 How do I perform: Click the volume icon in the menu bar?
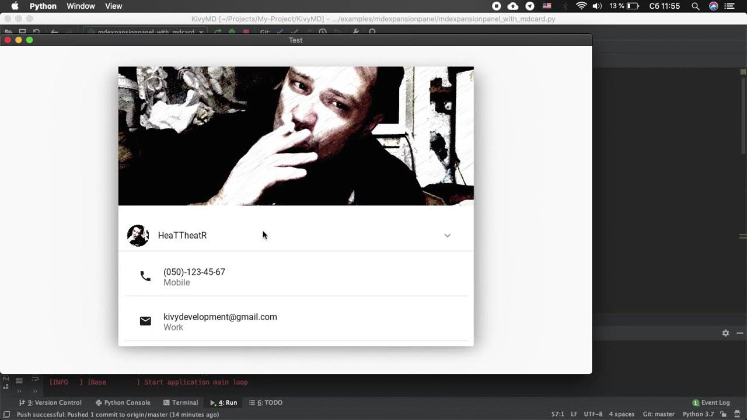pos(597,6)
